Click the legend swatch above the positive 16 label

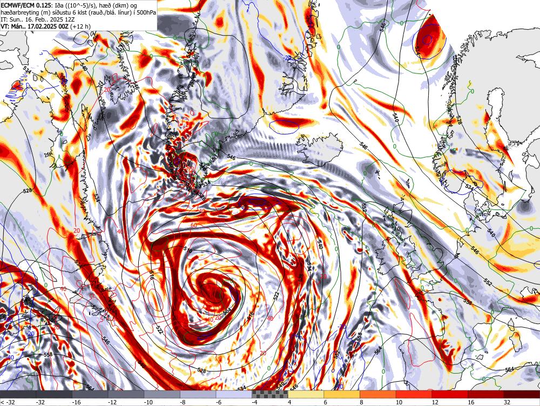486,394
